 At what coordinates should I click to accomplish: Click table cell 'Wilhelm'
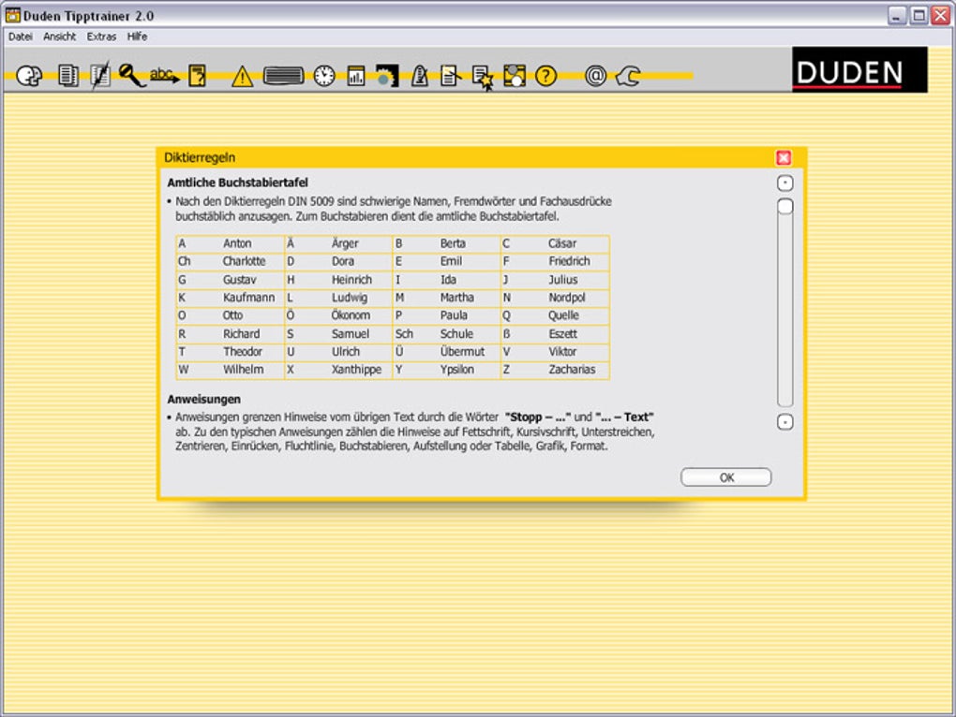click(x=243, y=370)
